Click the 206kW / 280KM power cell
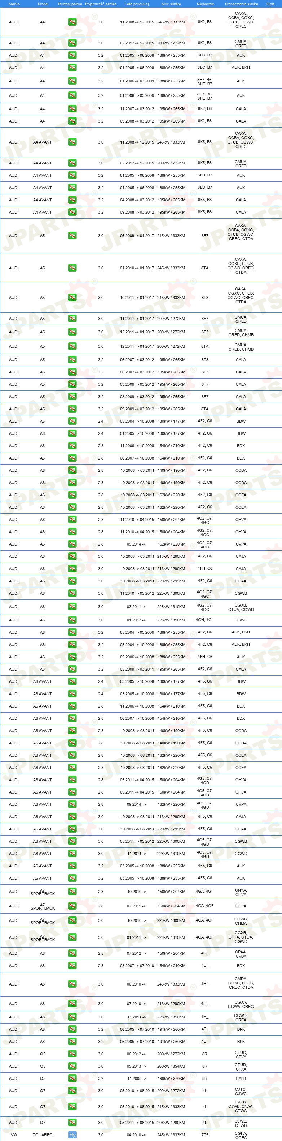This screenshot has width=282, height=1141. (171, 1123)
